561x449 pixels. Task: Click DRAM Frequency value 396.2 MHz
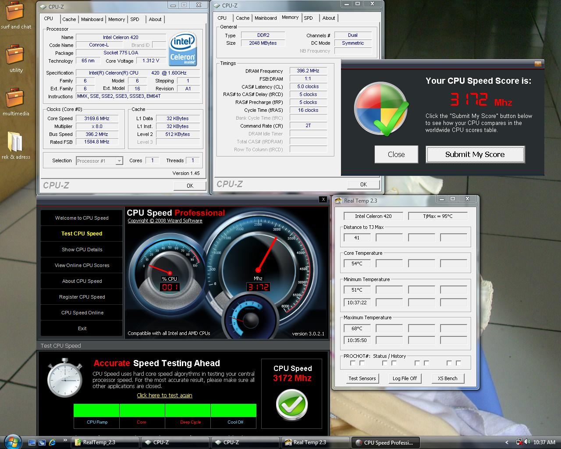308,71
